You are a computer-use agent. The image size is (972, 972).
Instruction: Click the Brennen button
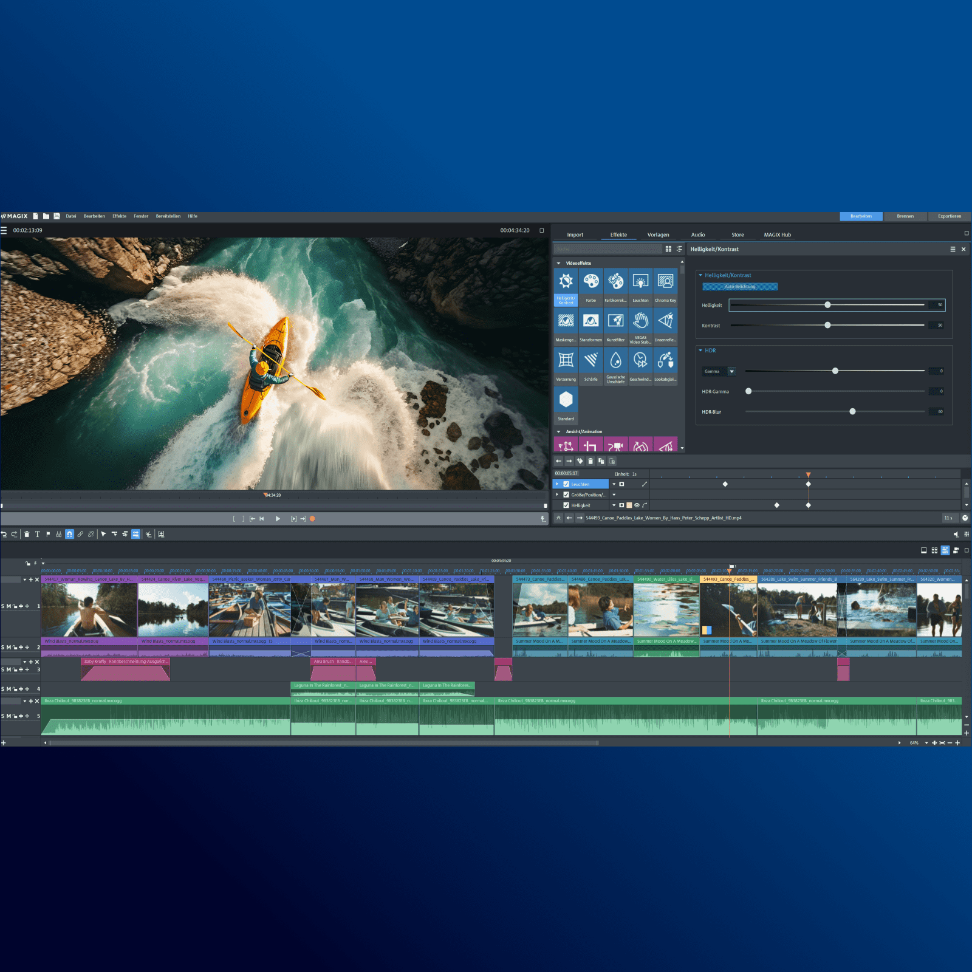905,216
